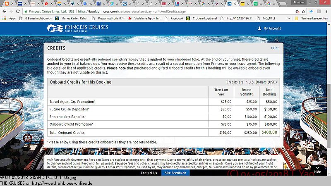The width and height of the screenshot is (331, 186).
Task: Select the 'Onboard Credit Promotion*' row label
Action: pos(71,124)
